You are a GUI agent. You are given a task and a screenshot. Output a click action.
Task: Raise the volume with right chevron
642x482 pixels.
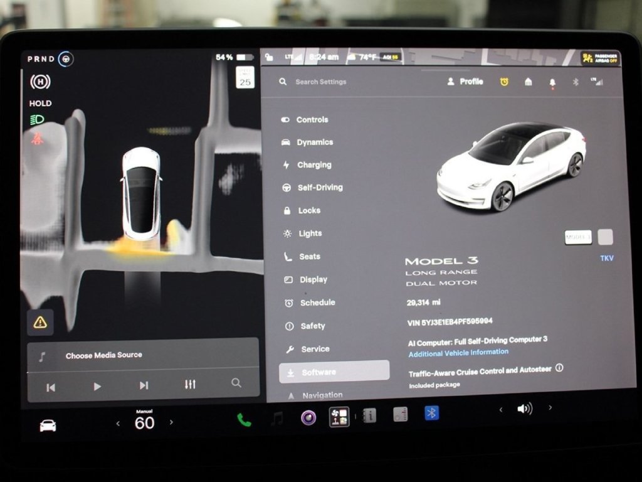pos(550,407)
